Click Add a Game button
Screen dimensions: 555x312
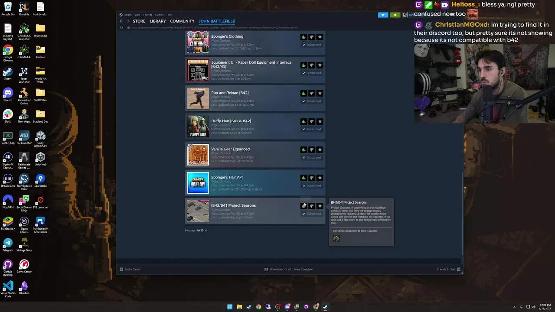click(130, 270)
